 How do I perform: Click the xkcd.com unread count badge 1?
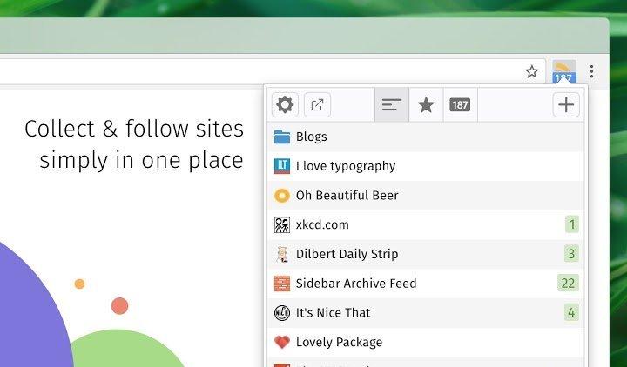click(x=572, y=224)
